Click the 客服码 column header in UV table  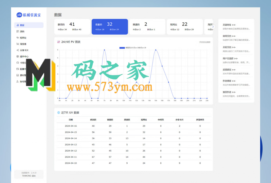pos(110,120)
